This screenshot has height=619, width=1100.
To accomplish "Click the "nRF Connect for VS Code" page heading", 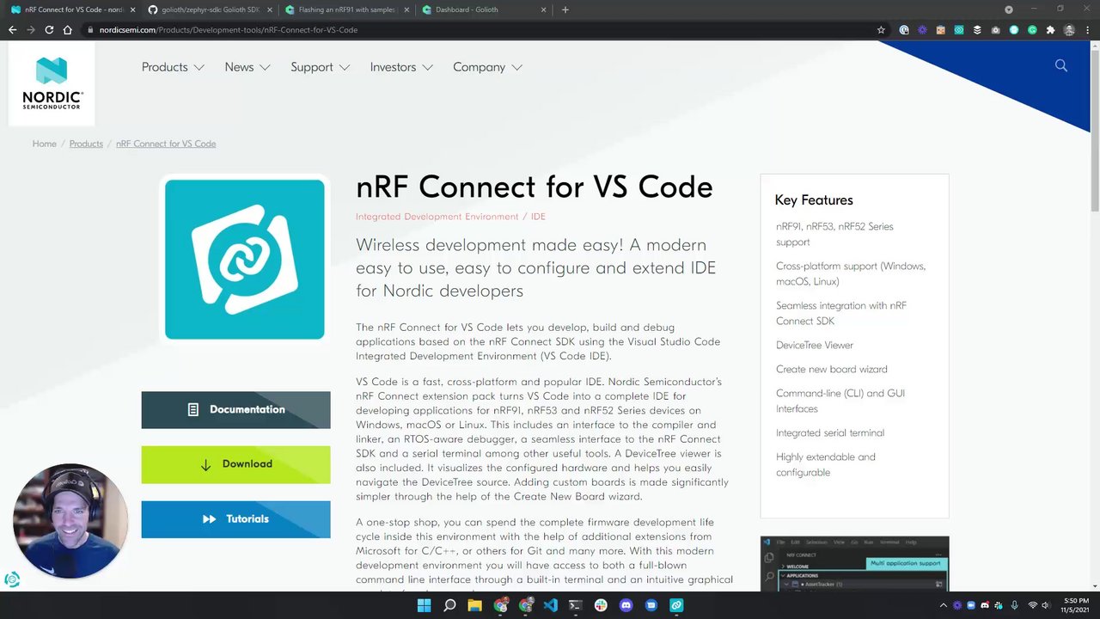I will pos(535,187).
